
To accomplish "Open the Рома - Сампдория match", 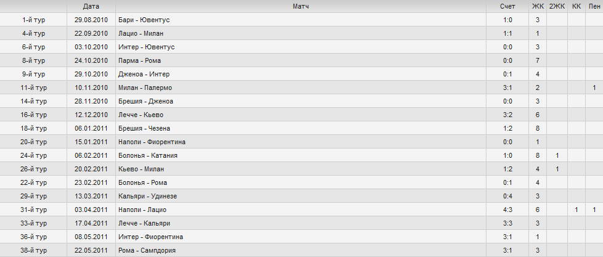I will (147, 250).
